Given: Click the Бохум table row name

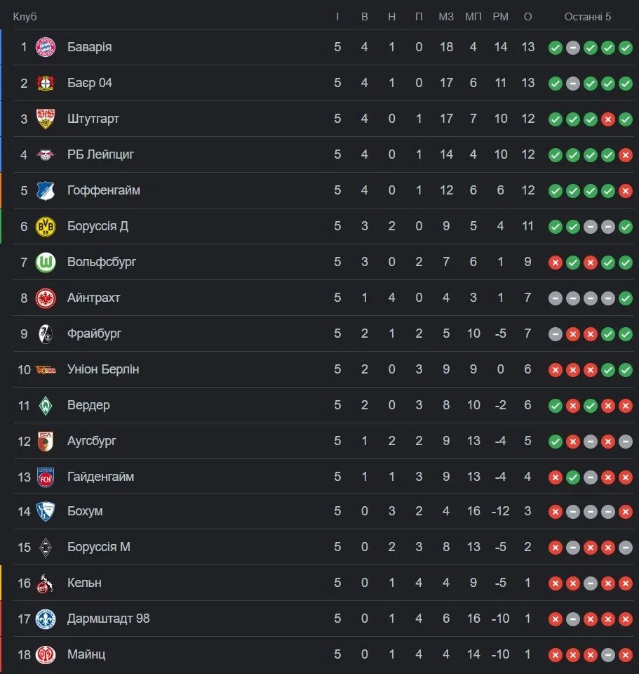Looking at the screenshot, I should coord(85,511).
